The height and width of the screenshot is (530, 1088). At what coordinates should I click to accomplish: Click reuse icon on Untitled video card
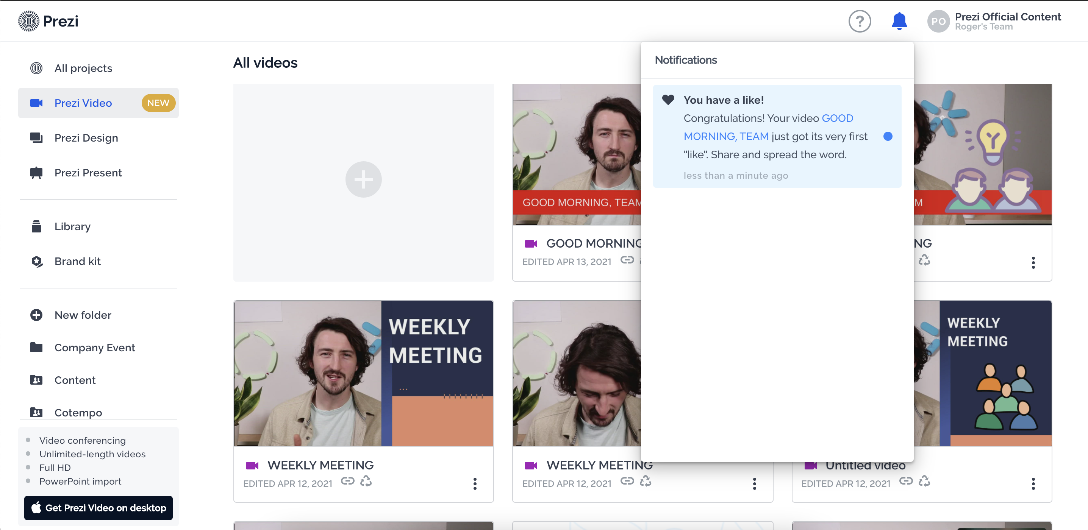pyautogui.click(x=924, y=481)
